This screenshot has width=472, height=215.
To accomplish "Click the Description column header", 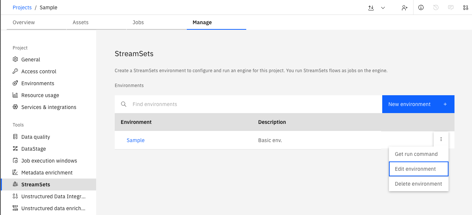I will [272, 122].
